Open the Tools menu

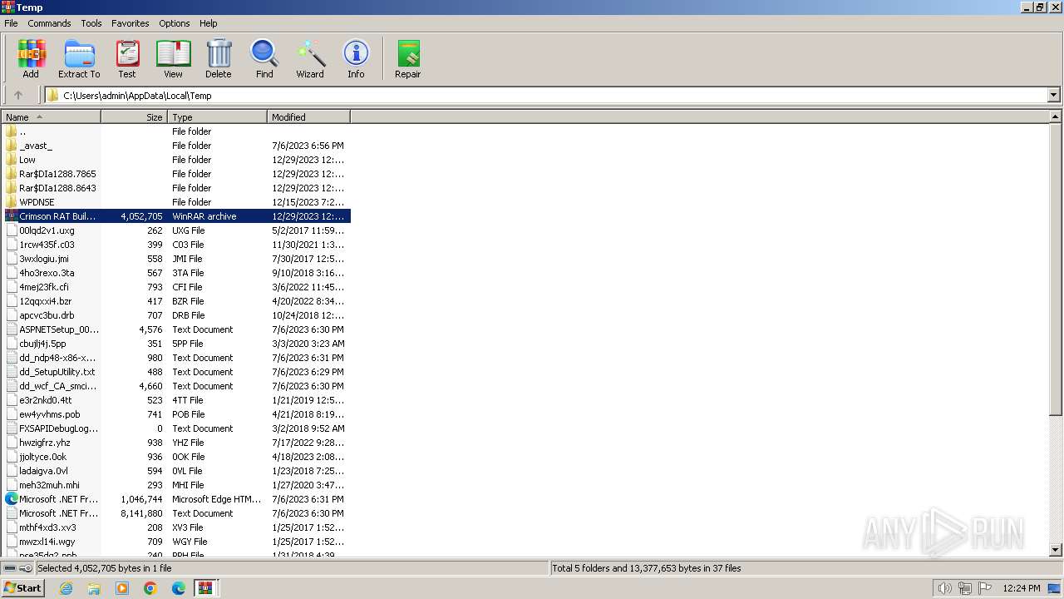point(91,23)
